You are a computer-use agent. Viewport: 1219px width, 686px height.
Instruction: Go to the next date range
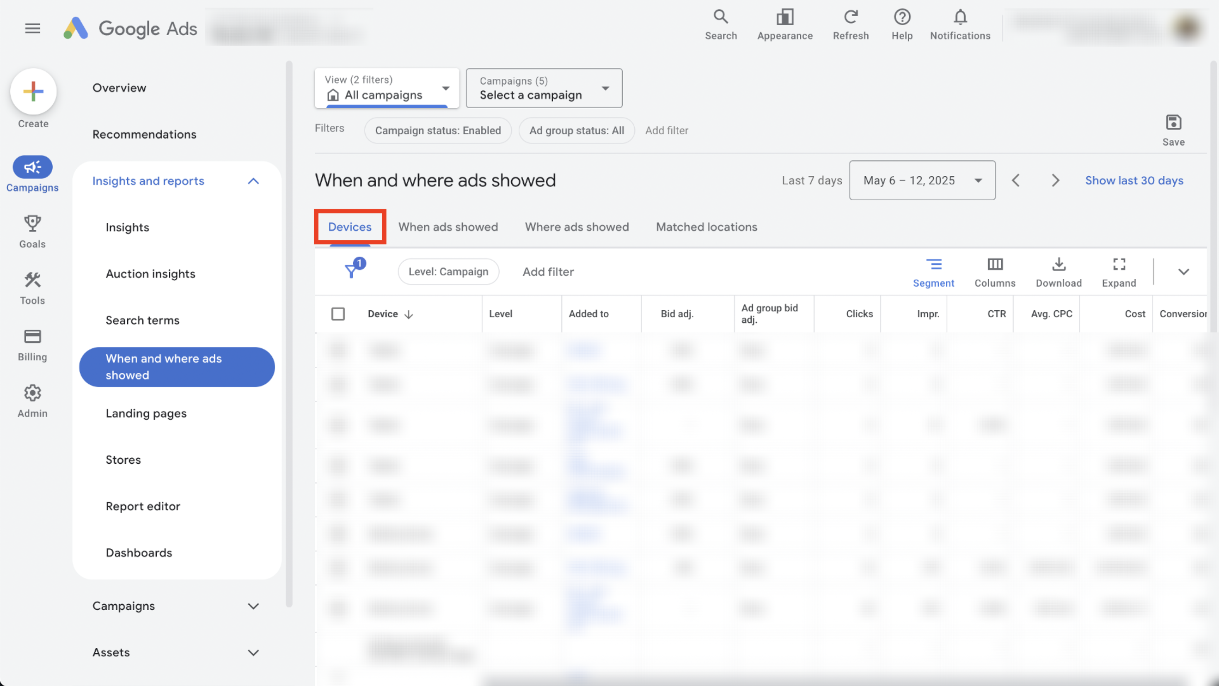(x=1055, y=180)
